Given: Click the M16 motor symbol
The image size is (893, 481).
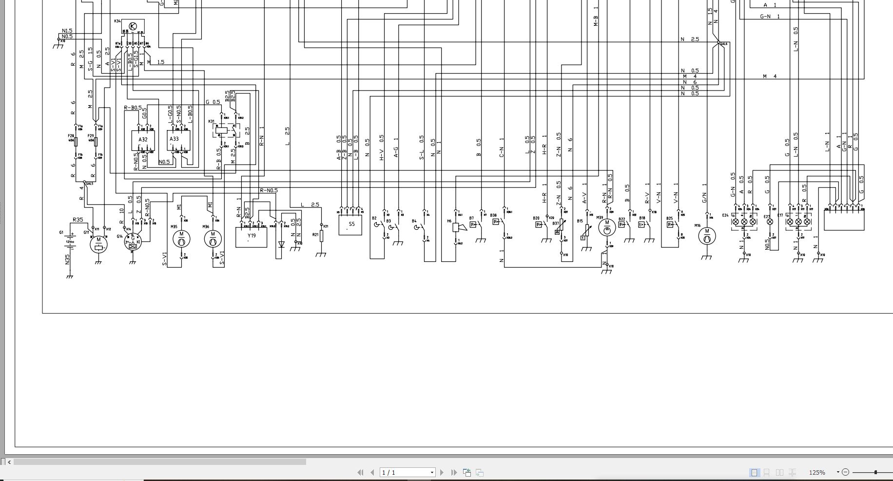Looking at the screenshot, I should (707, 236).
